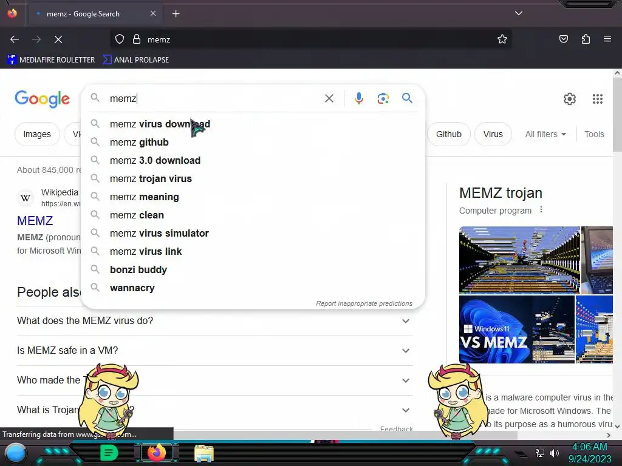This screenshot has width=622, height=466.
Task: Select suggestion bonzi buddy
Action: tap(253, 270)
